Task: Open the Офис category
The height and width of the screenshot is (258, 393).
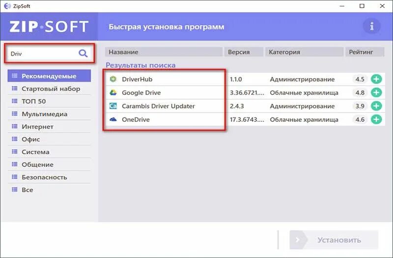Action: coord(49,139)
